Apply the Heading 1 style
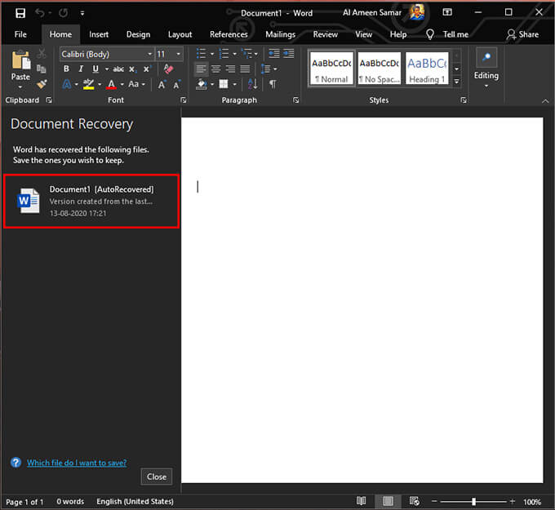 [x=427, y=69]
